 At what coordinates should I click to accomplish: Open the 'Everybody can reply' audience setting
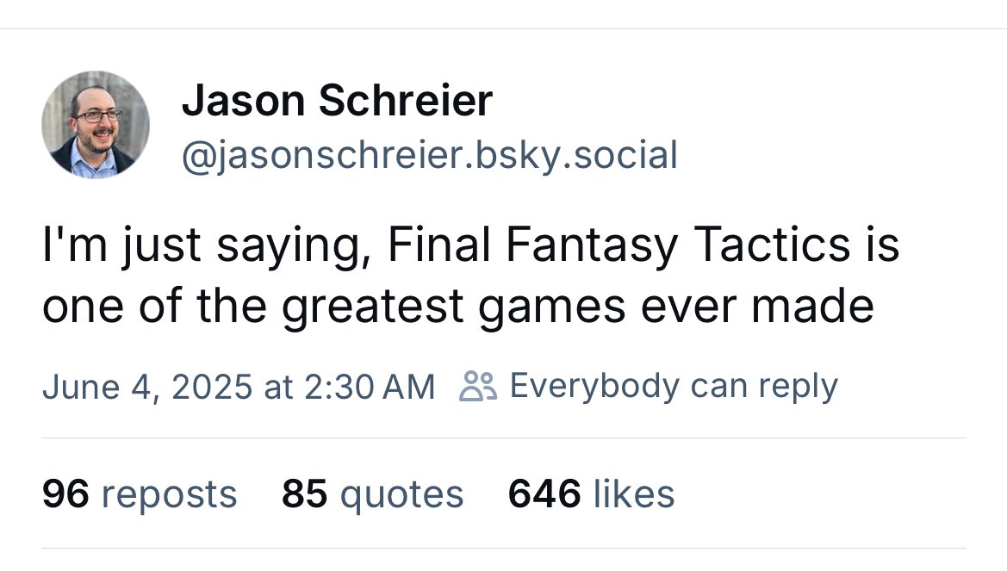click(674, 387)
